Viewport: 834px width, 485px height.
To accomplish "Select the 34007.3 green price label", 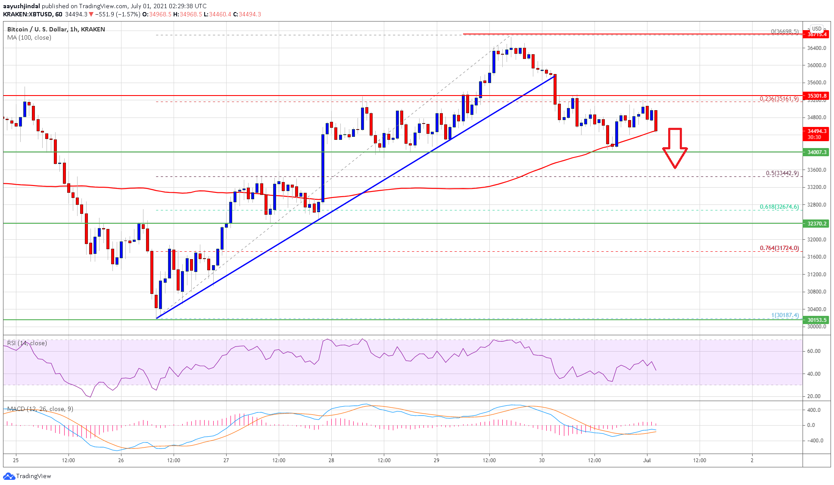I will coord(816,152).
